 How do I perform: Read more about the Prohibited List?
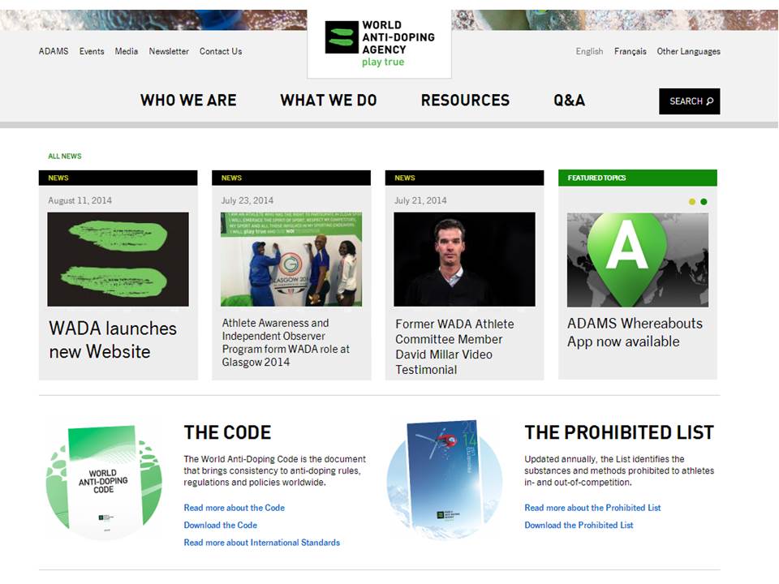tap(592, 507)
